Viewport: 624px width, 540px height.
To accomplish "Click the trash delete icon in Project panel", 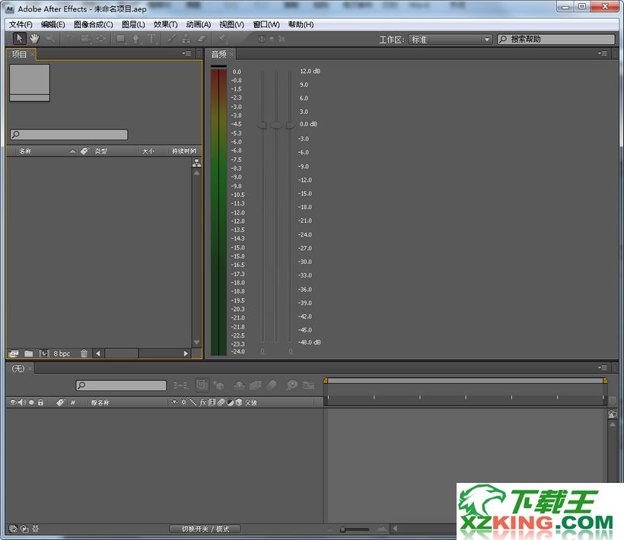I will coord(84,354).
